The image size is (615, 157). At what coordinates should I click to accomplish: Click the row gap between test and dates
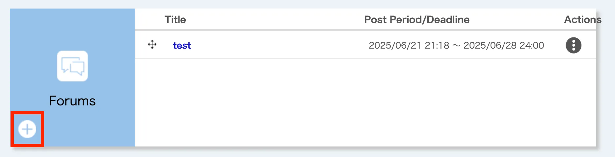click(x=280, y=45)
